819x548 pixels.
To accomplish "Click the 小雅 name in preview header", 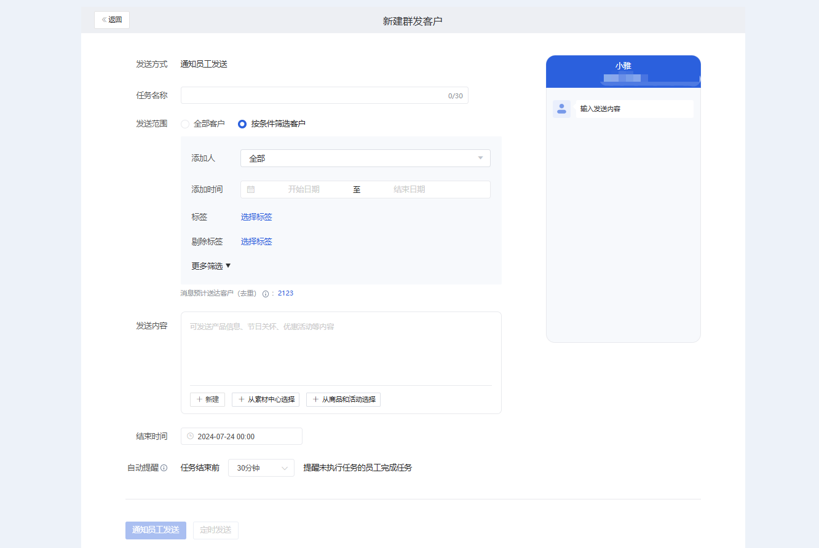I will 623,66.
